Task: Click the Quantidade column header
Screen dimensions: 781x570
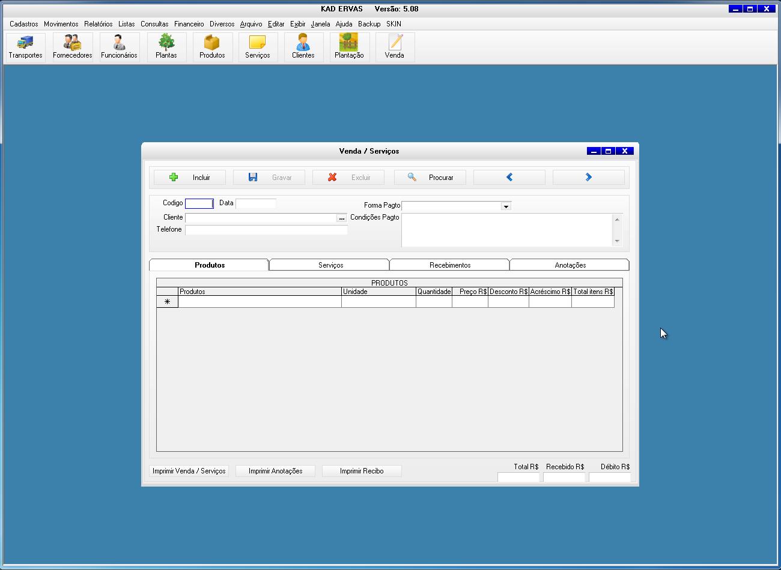Action: click(x=434, y=292)
